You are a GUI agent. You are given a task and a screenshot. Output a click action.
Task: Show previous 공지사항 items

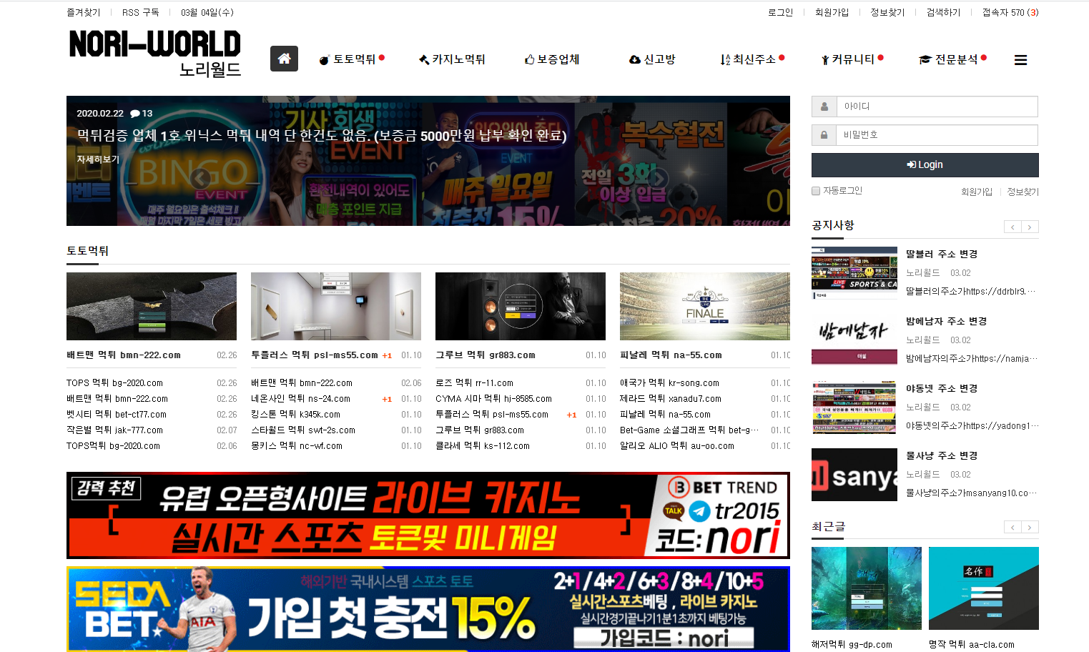click(x=1012, y=227)
